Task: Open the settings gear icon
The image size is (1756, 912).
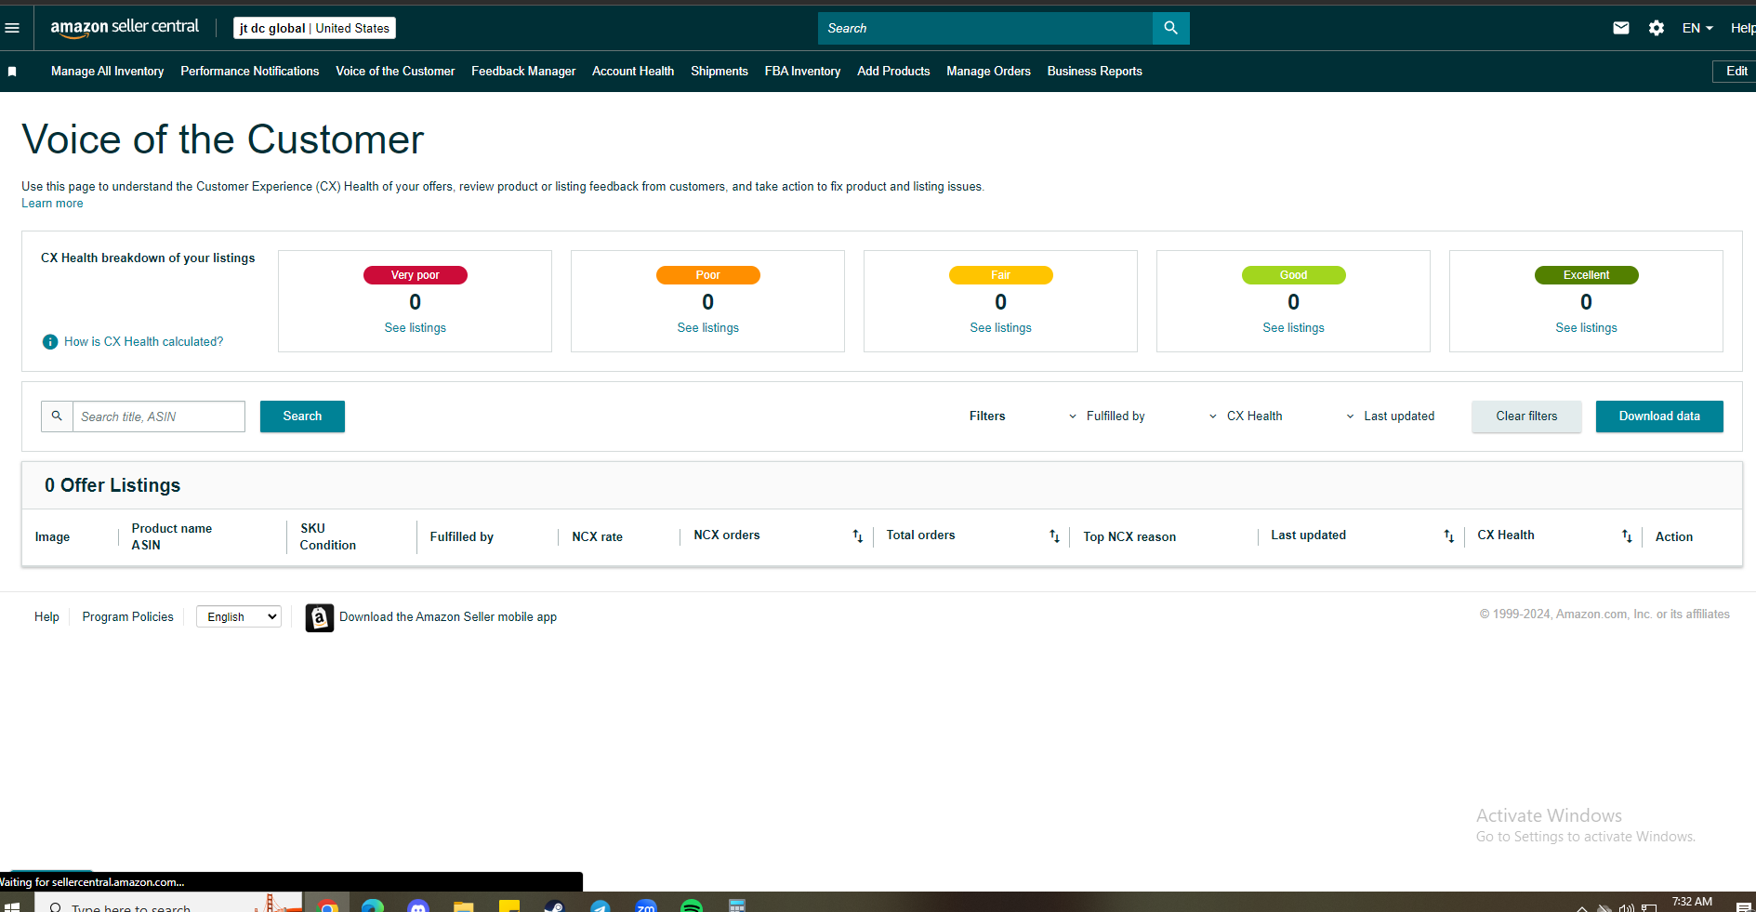Action: [x=1657, y=28]
